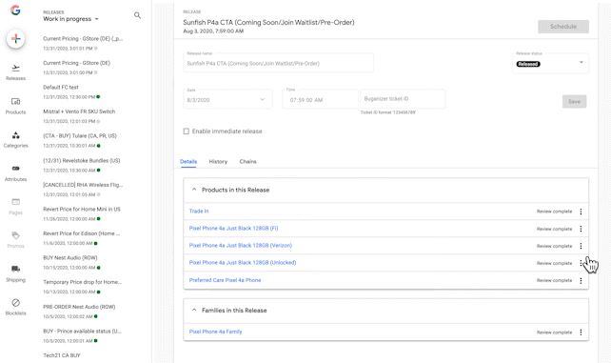The image size is (611, 363).
Task: Select release PRE-ORDER Nest Audio (ROW)
Action: (79, 312)
